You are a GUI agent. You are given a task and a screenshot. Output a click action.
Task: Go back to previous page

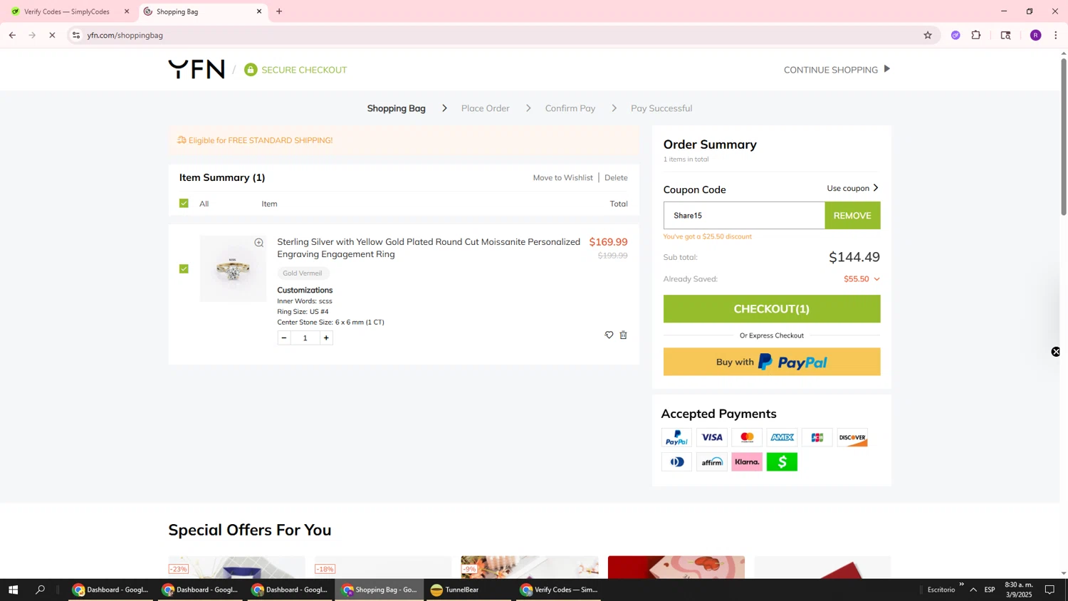(12, 35)
